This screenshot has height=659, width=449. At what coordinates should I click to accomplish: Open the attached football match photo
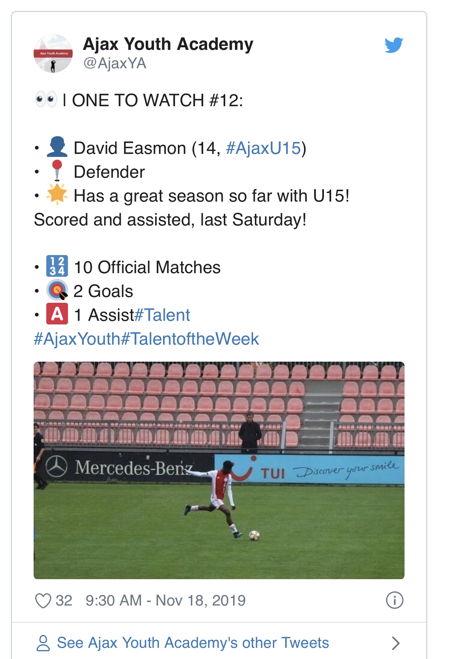[x=219, y=470]
